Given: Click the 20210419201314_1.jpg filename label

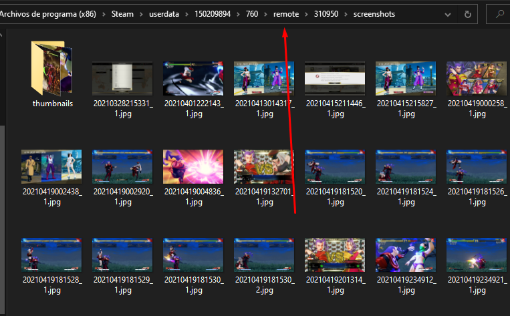Looking at the screenshot, I should (x=336, y=285).
